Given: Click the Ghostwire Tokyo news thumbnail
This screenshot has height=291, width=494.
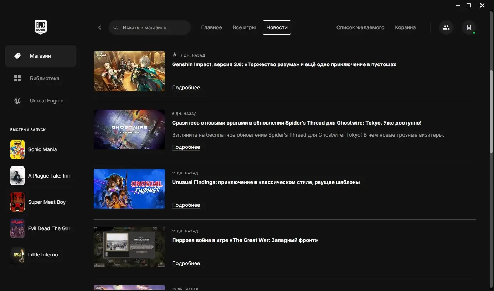Looking at the screenshot, I should click(x=129, y=129).
